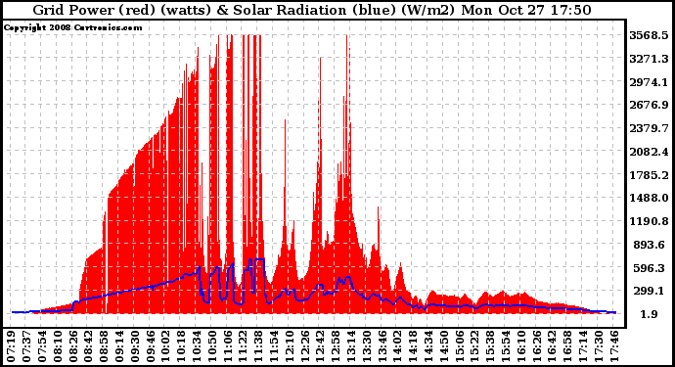Click the 17:46 time label

click(x=614, y=346)
